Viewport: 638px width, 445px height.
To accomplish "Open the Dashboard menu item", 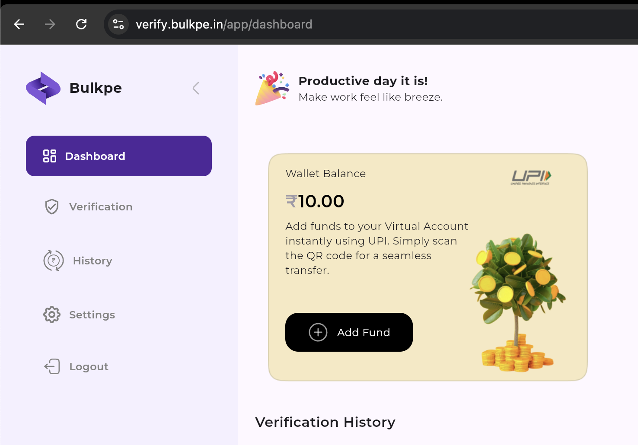I will coord(95,156).
